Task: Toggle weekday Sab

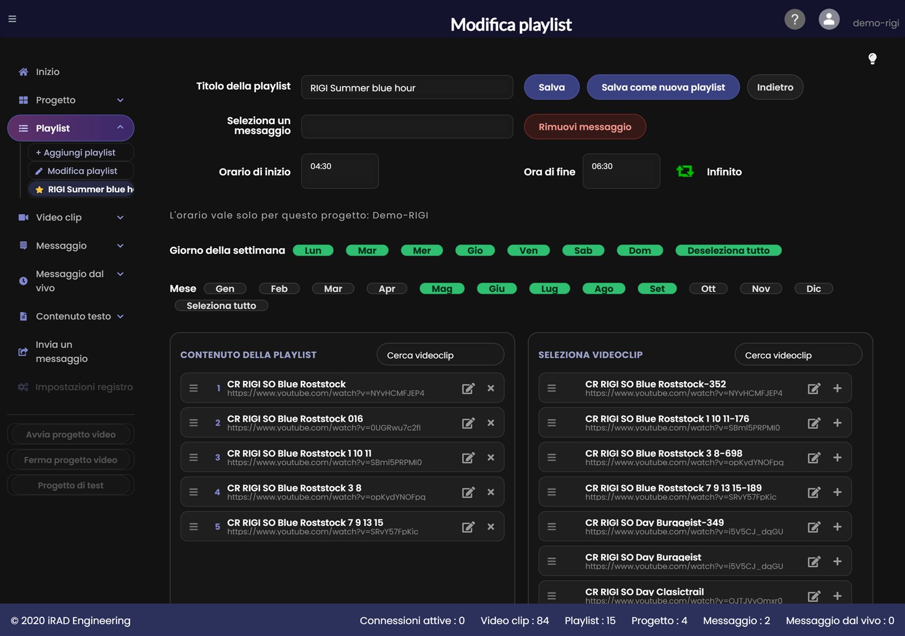Action: click(583, 250)
